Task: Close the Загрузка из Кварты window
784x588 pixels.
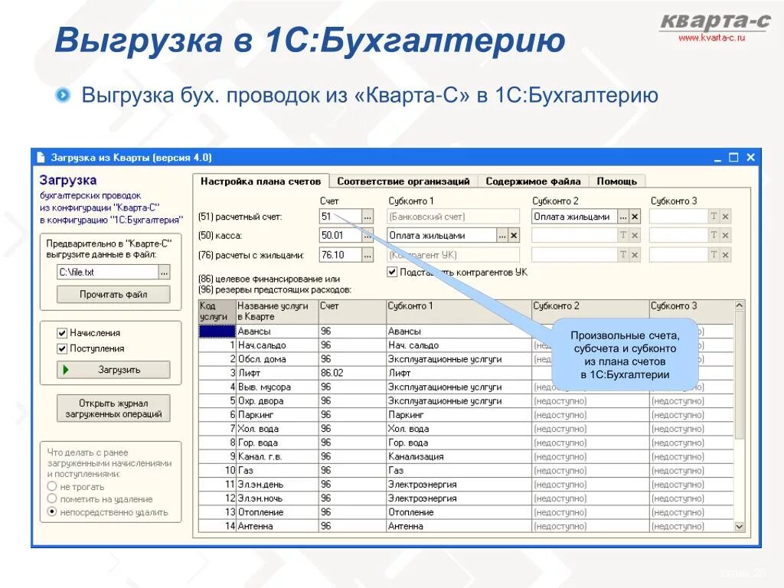Action: [x=750, y=158]
